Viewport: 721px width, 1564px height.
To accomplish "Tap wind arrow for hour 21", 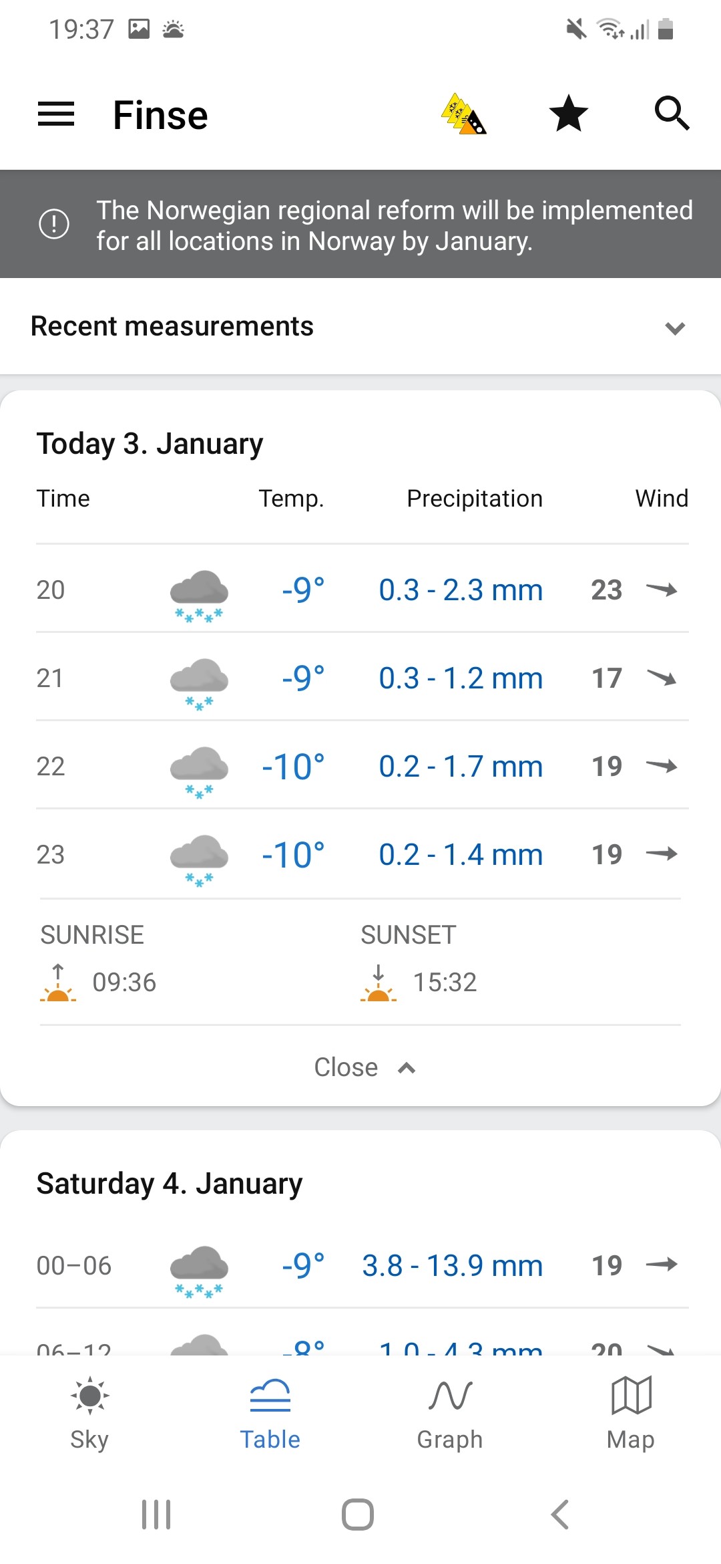I will pyautogui.click(x=662, y=678).
